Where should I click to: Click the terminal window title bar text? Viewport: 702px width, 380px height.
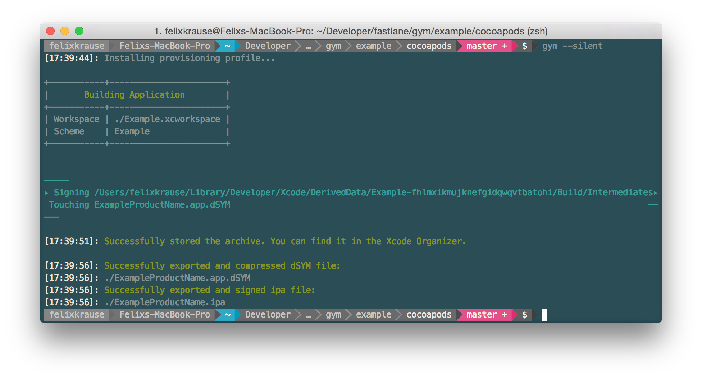[x=351, y=32]
